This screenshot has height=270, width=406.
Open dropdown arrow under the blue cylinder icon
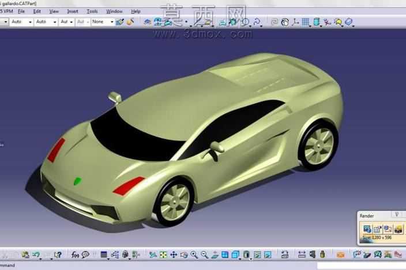click(x=321, y=26)
